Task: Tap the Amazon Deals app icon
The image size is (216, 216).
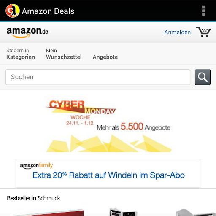Action: [13, 11]
